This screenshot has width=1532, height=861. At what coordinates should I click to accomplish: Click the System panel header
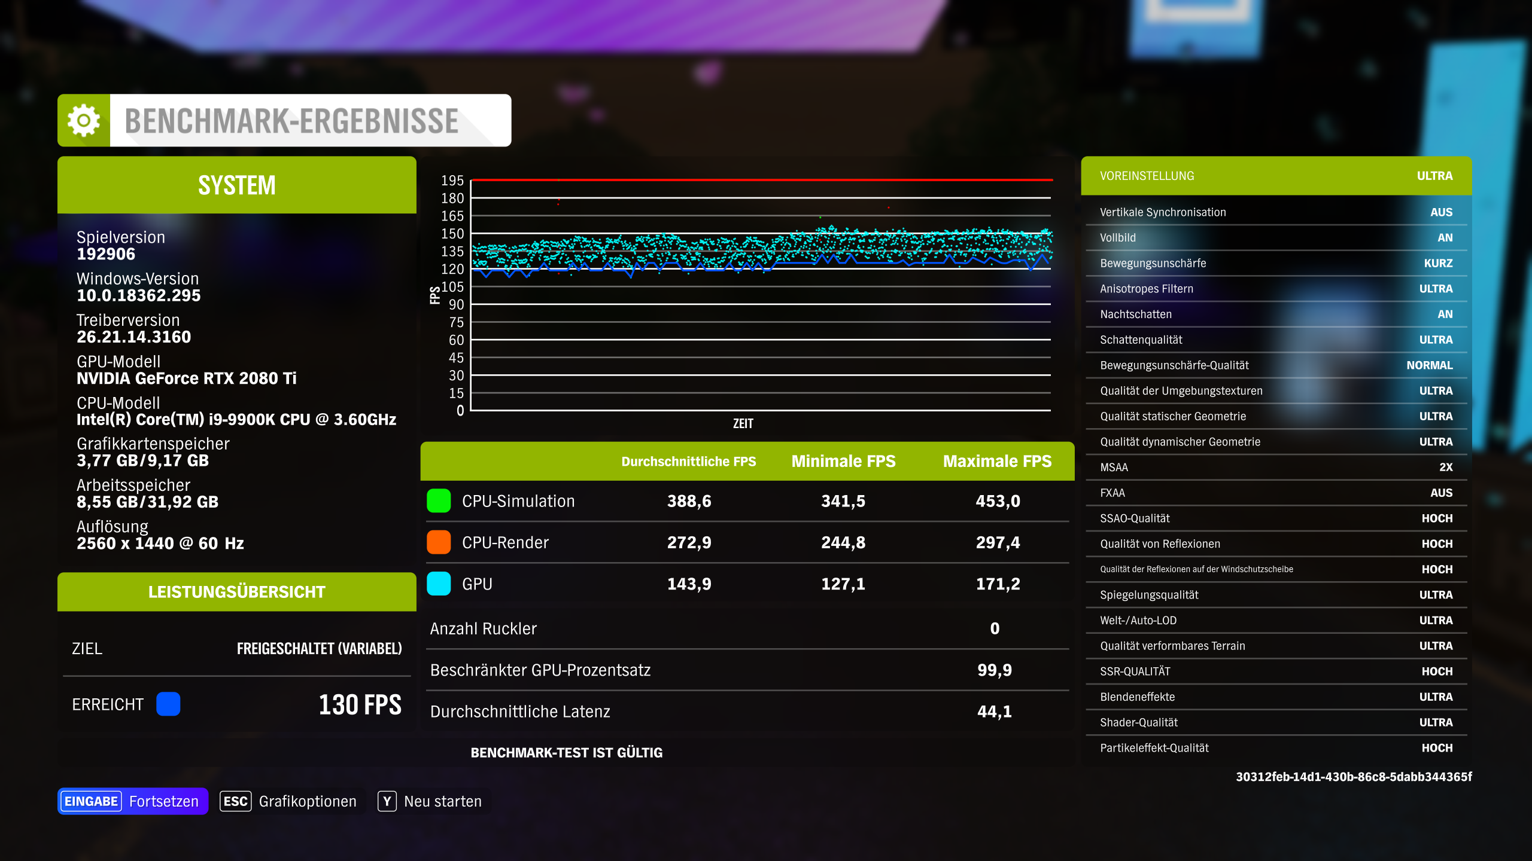236,185
